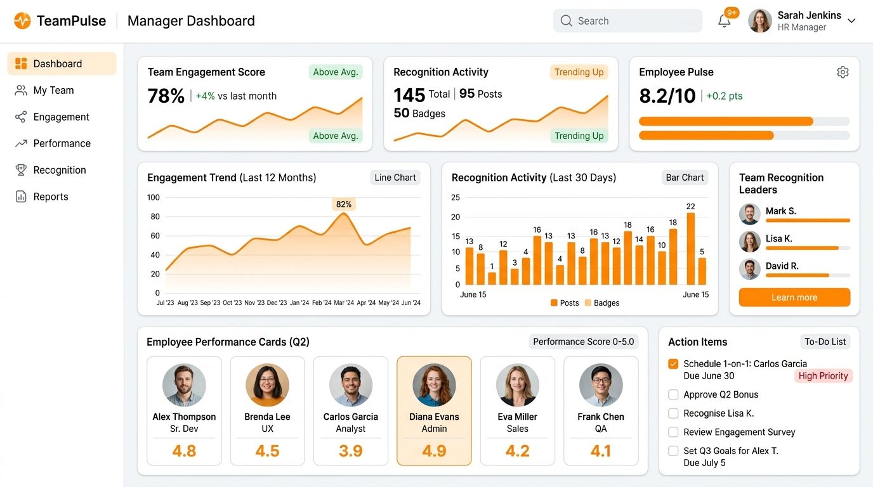Click the search magnifier icon

point(567,21)
